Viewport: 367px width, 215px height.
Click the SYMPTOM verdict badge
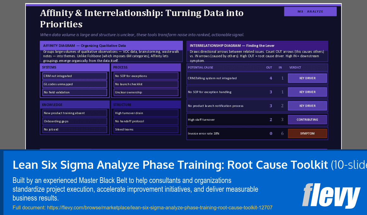(307, 134)
